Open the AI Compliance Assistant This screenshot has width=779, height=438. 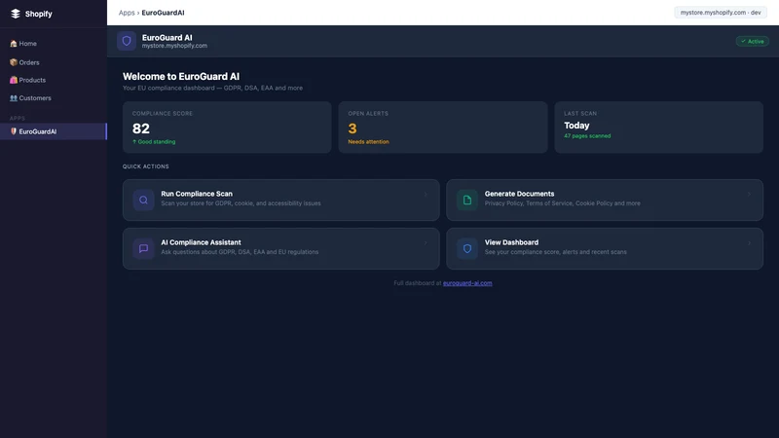click(281, 248)
